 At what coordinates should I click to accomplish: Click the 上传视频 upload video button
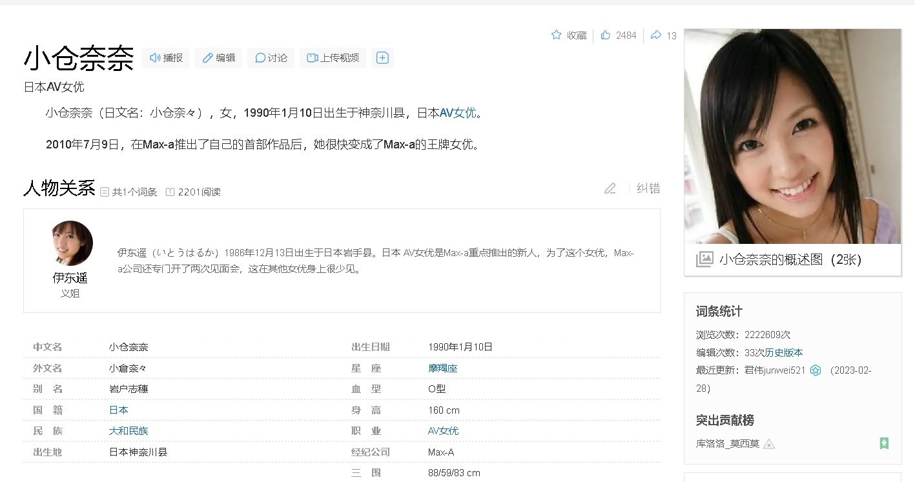click(x=333, y=58)
